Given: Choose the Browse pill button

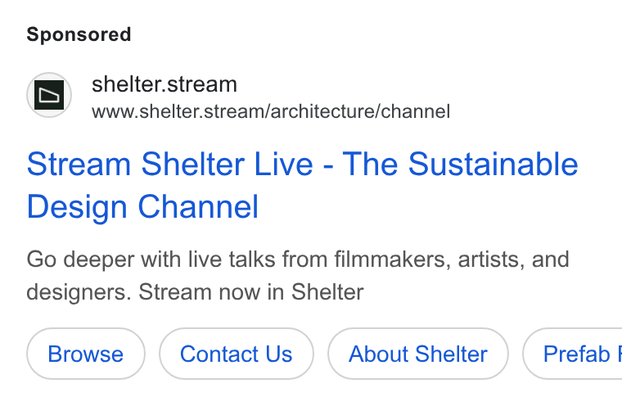Looking at the screenshot, I should click(x=86, y=354).
